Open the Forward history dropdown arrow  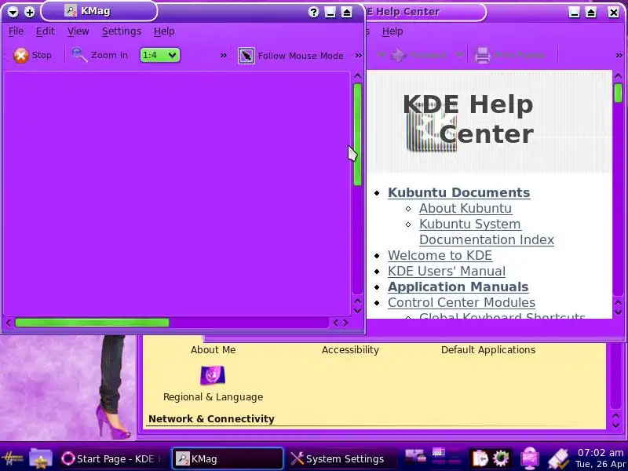(x=459, y=55)
